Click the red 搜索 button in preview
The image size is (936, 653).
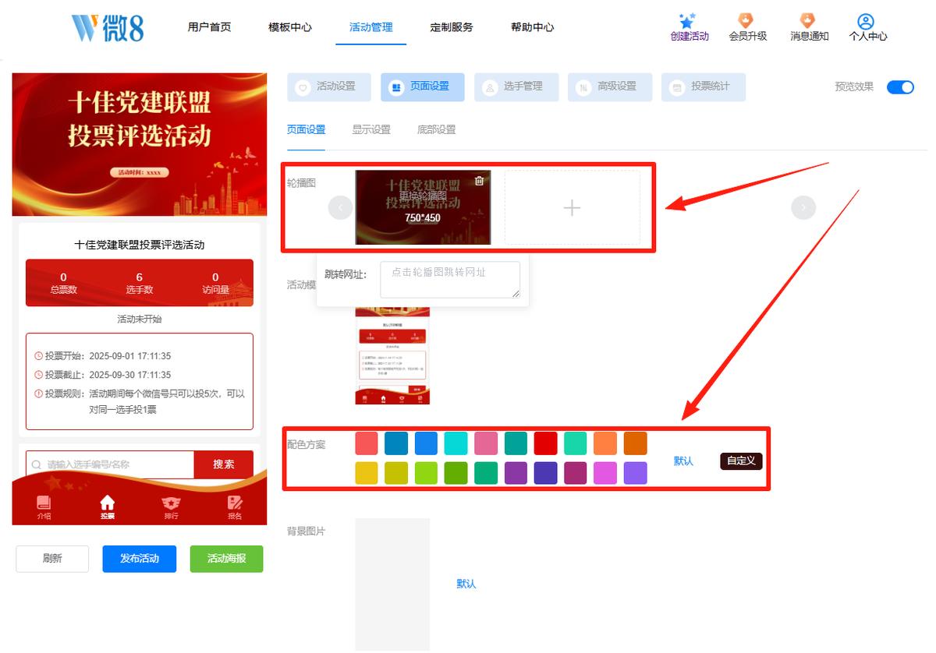(224, 464)
